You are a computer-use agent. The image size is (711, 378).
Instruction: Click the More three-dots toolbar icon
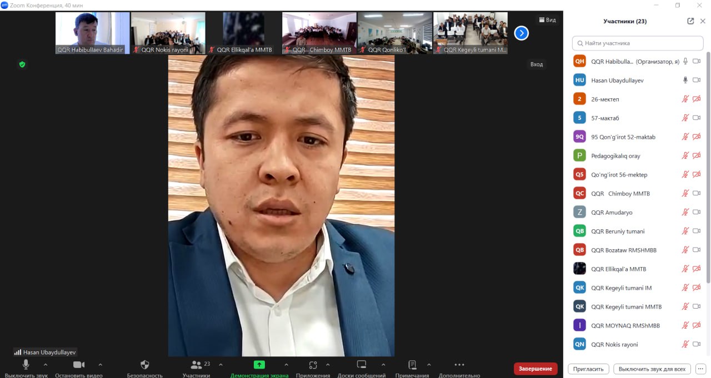(x=459, y=365)
